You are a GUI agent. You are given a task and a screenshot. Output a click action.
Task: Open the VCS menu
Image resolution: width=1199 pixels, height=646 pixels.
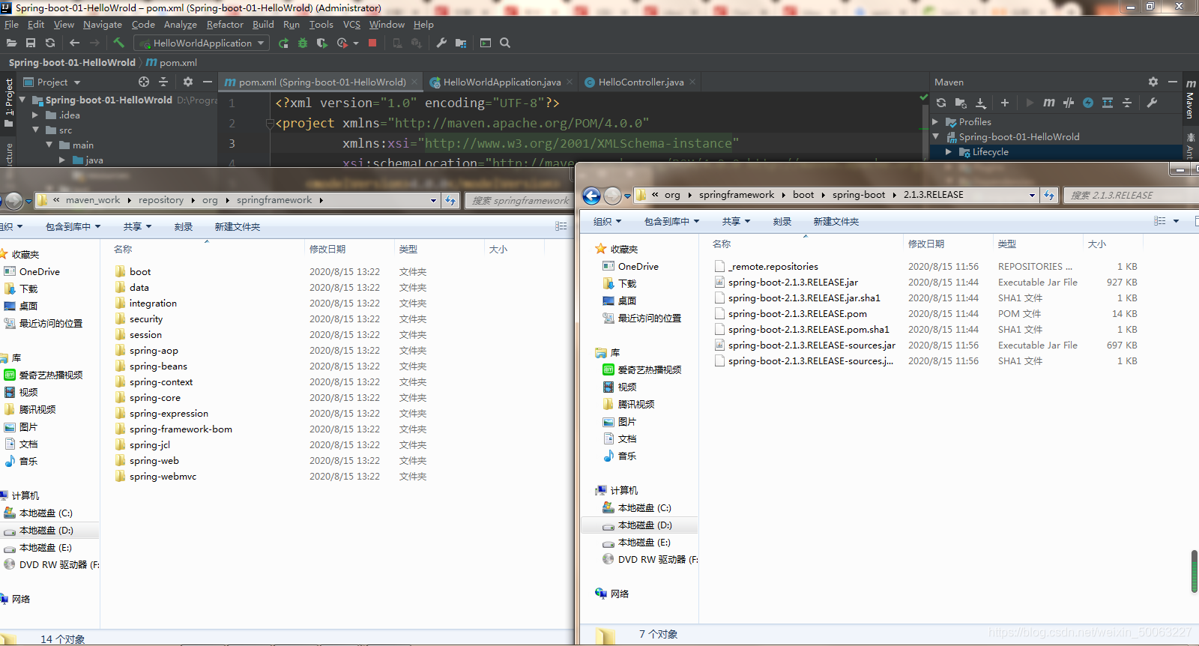coord(351,25)
